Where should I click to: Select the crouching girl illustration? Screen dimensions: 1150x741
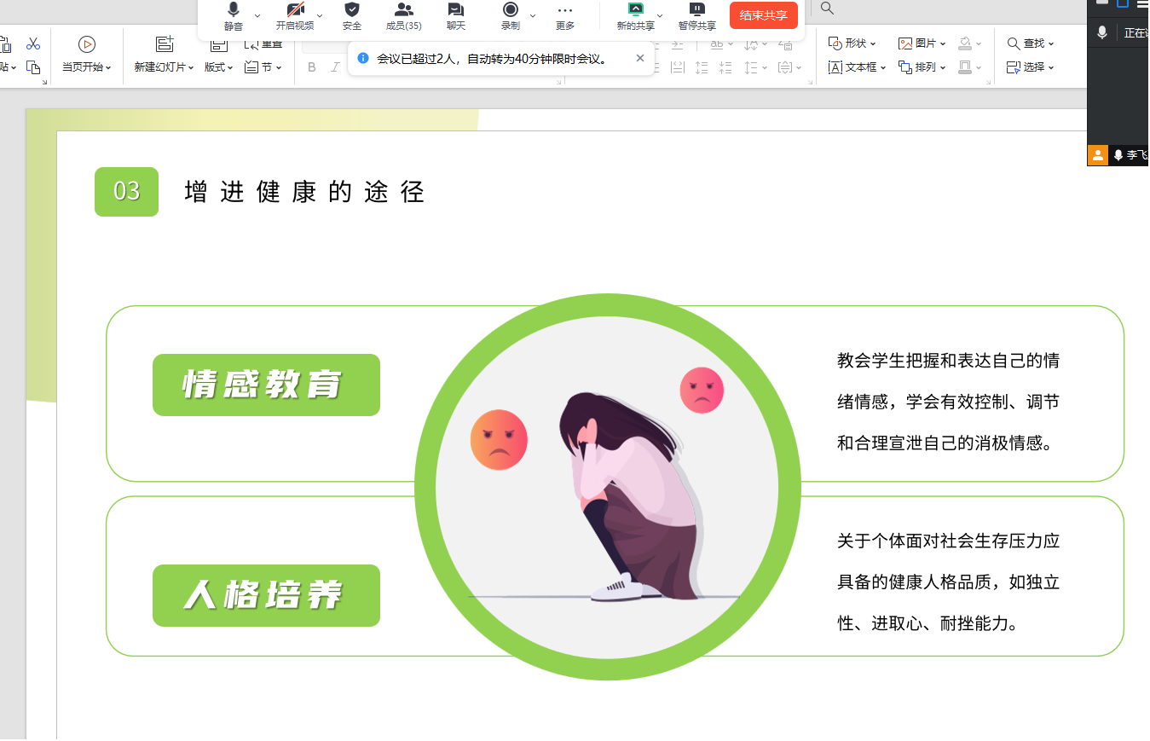pos(631,497)
